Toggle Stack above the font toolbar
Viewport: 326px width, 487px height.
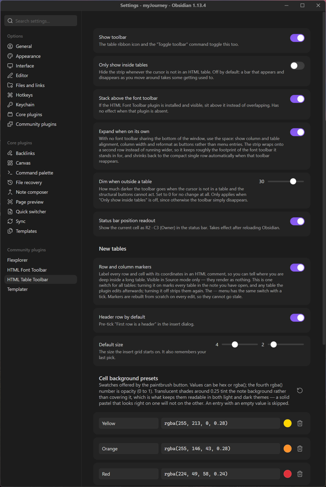tap(297, 99)
